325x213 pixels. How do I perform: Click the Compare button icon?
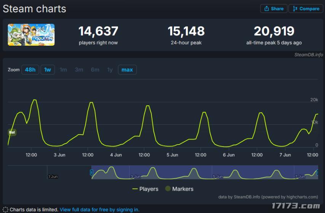tap(295, 9)
